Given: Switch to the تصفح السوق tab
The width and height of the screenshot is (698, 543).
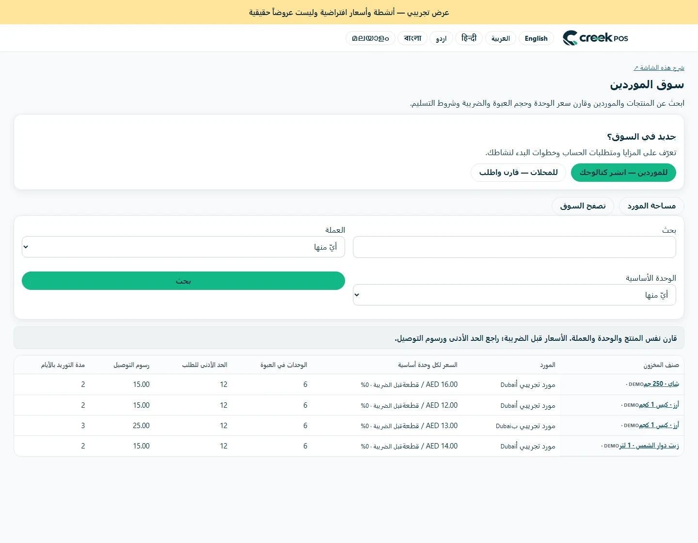Looking at the screenshot, I should (583, 206).
